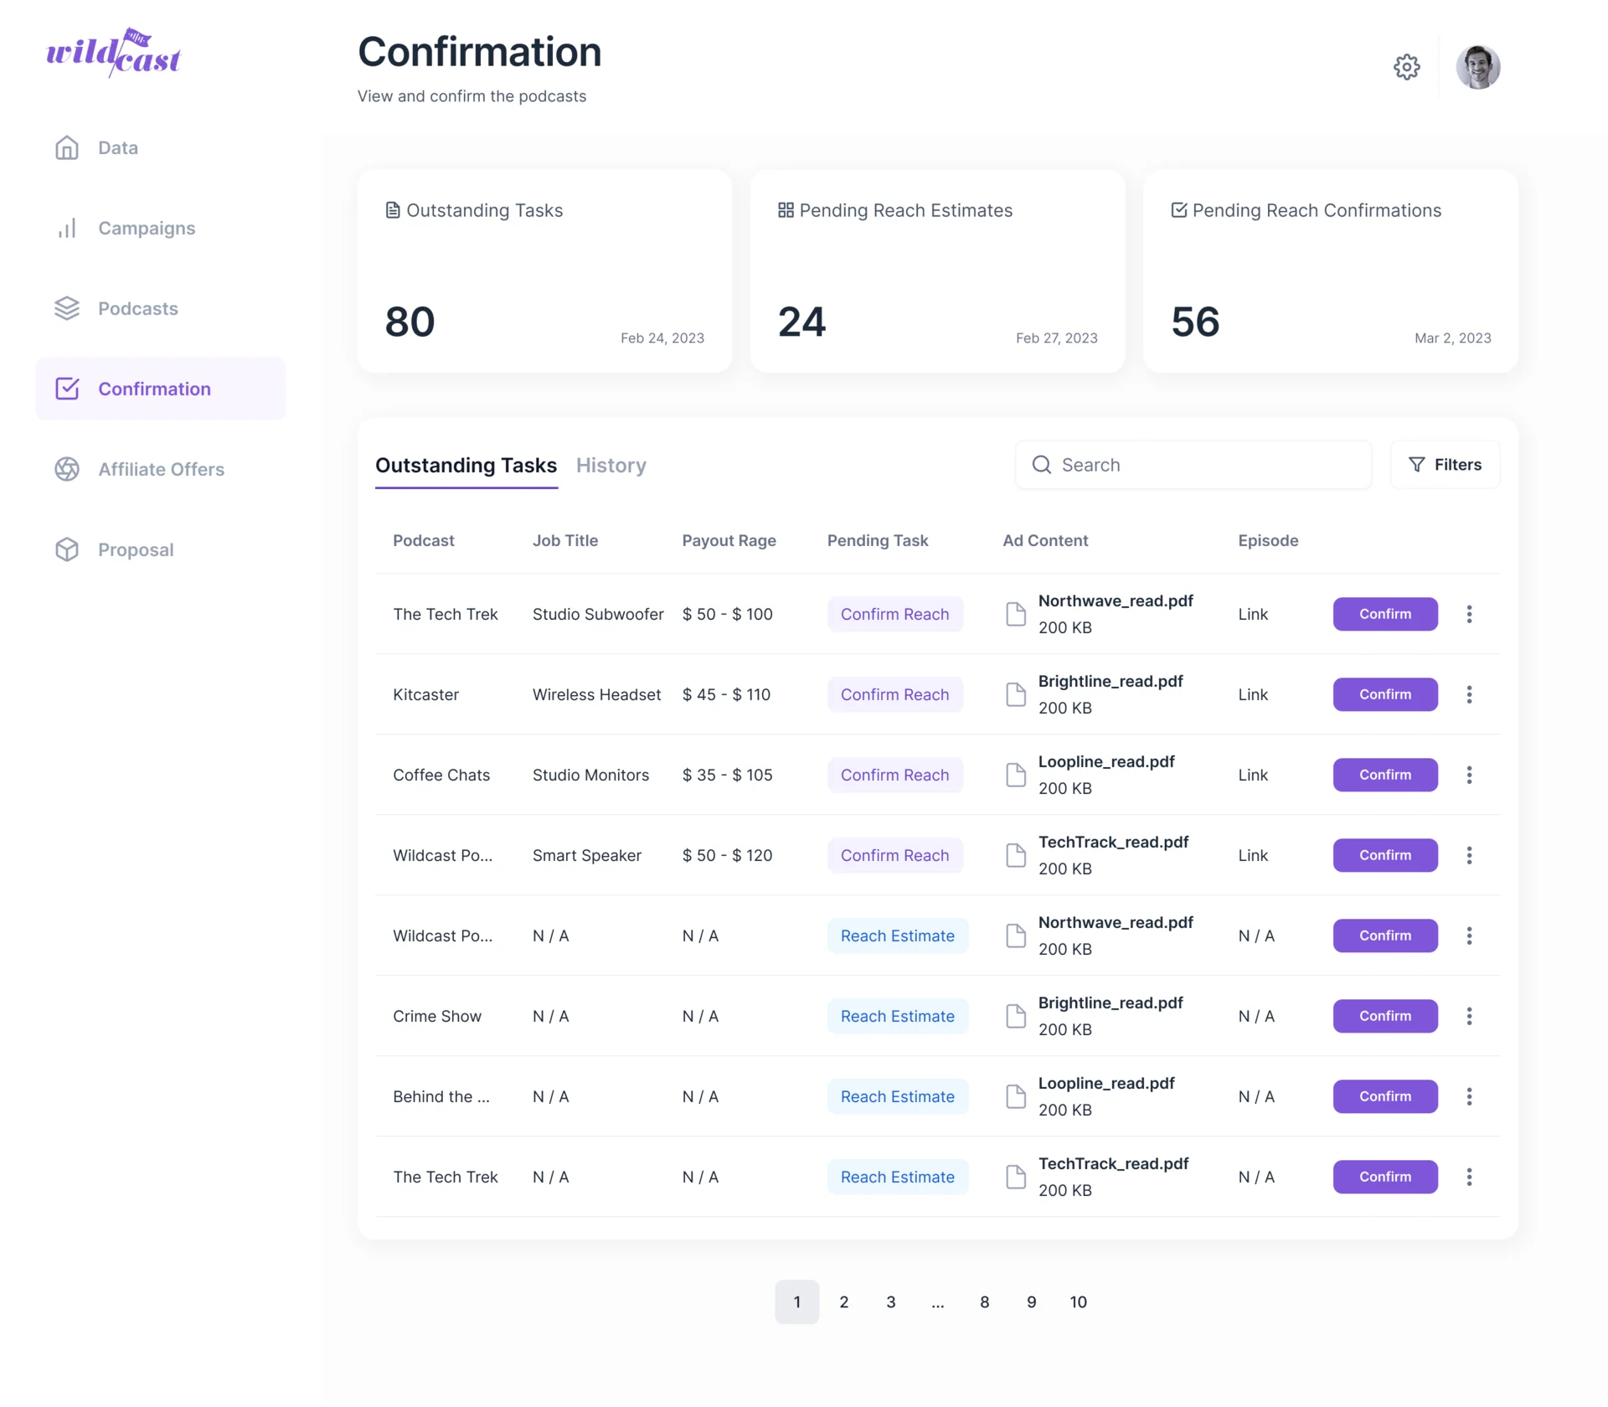Confirm the Behind the ... reach estimate
This screenshot has height=1407, width=1608.
point(1385,1096)
